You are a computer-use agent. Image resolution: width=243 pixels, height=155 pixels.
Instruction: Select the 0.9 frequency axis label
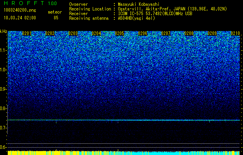(3, 89)
